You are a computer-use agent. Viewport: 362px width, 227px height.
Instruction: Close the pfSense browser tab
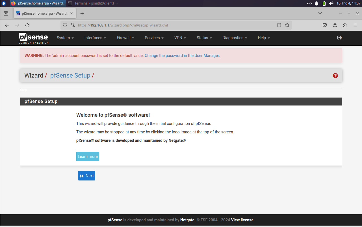pos(71,13)
